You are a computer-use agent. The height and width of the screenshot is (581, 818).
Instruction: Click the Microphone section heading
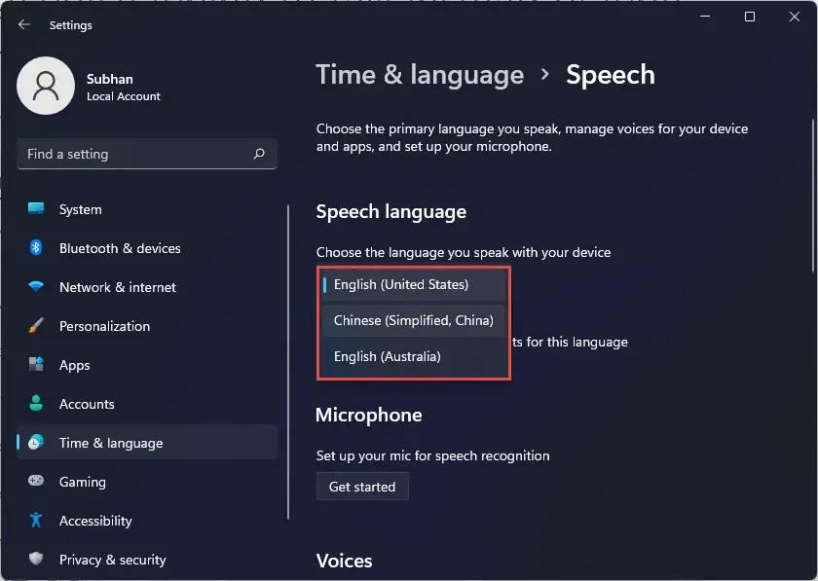[369, 415]
